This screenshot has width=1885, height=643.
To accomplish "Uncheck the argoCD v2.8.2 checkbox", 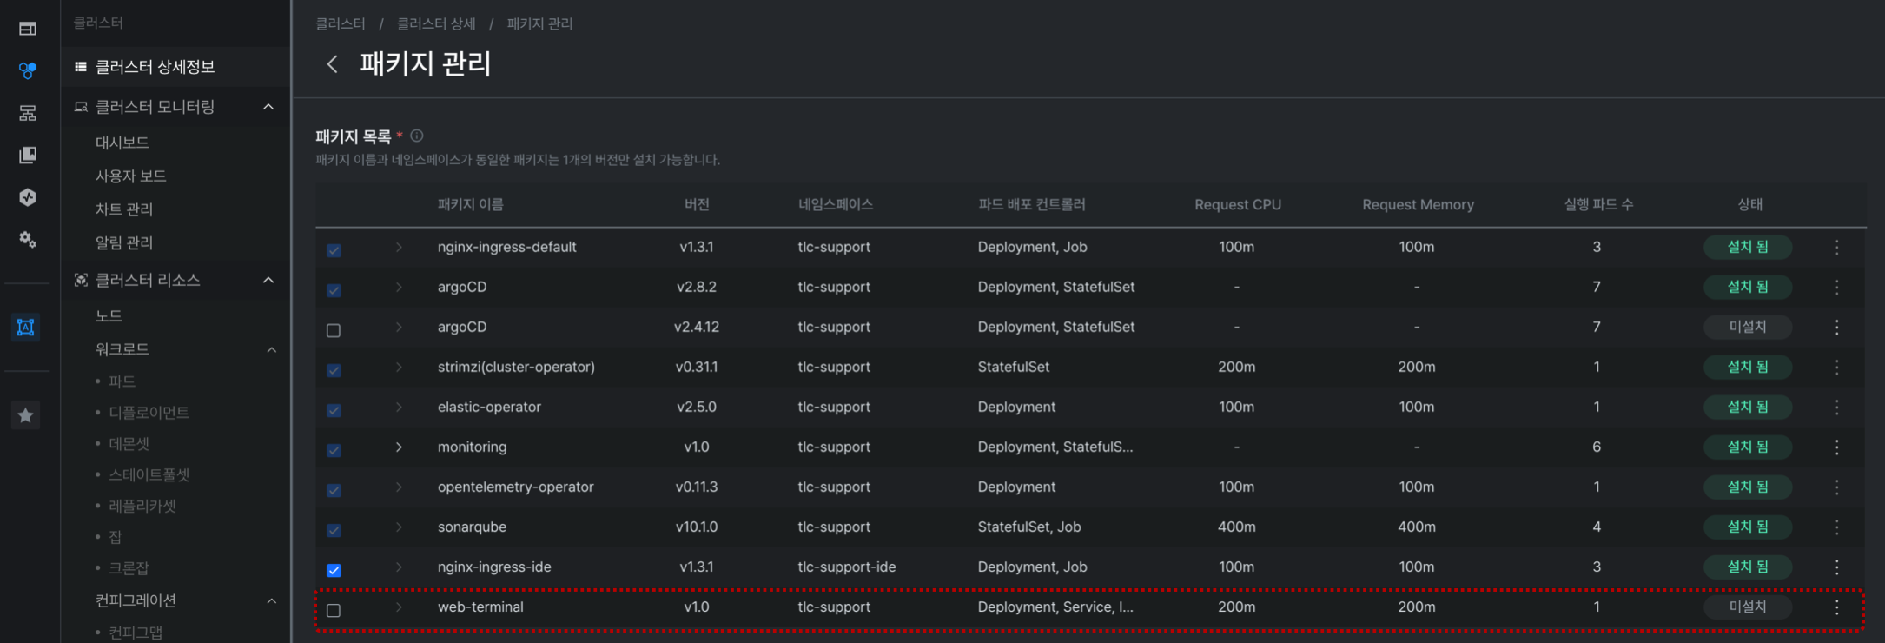I will (x=334, y=290).
